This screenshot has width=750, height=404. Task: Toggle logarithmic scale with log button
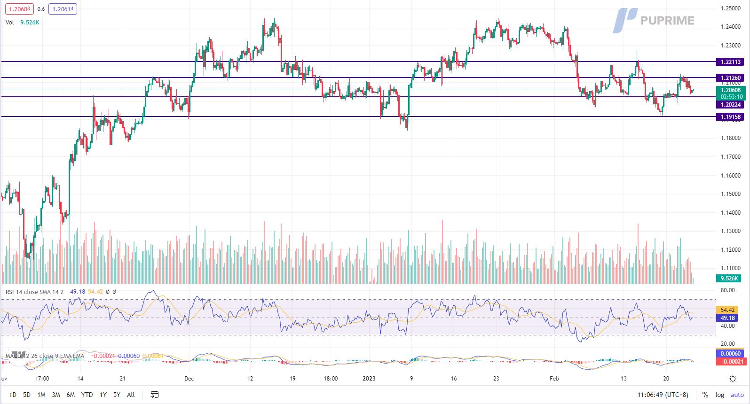tap(719, 395)
